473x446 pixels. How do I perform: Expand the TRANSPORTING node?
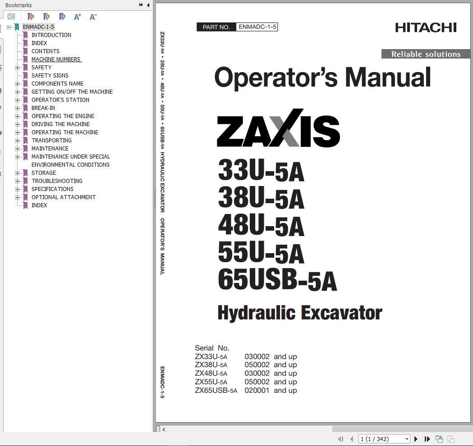17,141
